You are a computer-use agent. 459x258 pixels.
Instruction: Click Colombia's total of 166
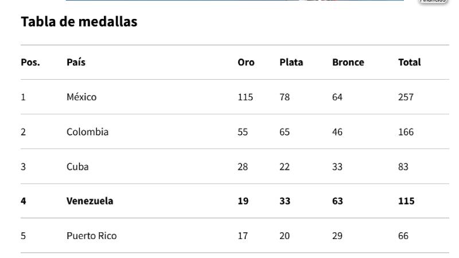406,132
